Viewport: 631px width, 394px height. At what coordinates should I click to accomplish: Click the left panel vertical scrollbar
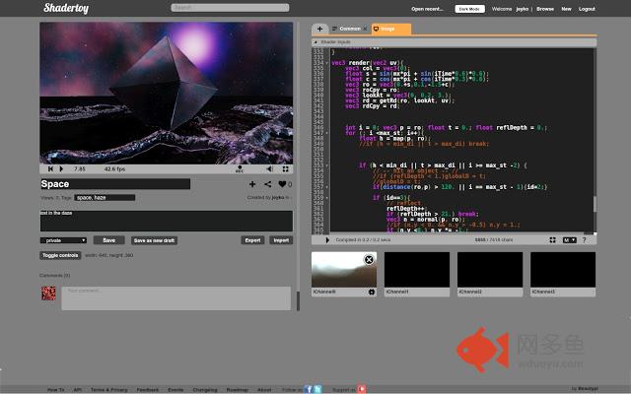coord(298,301)
